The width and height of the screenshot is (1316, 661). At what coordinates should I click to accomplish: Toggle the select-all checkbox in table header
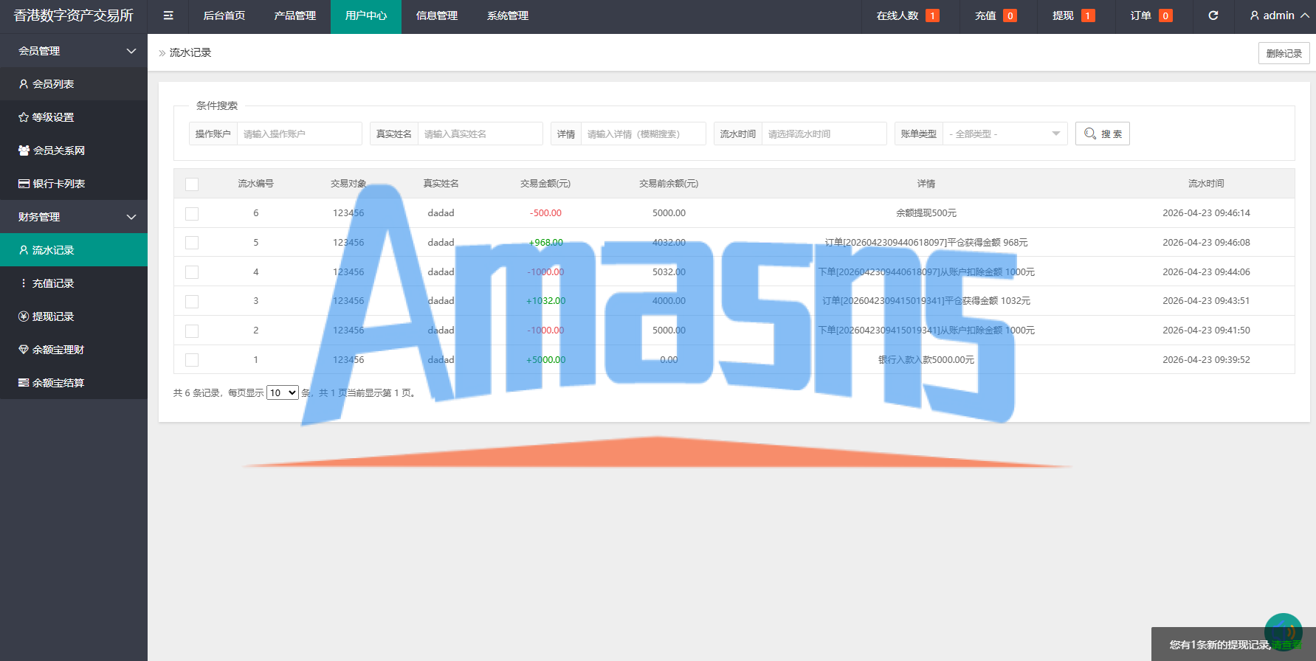(192, 184)
